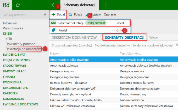Click the SM schemat dekretacji icon
The image size is (178, 110).
pos(53,23)
